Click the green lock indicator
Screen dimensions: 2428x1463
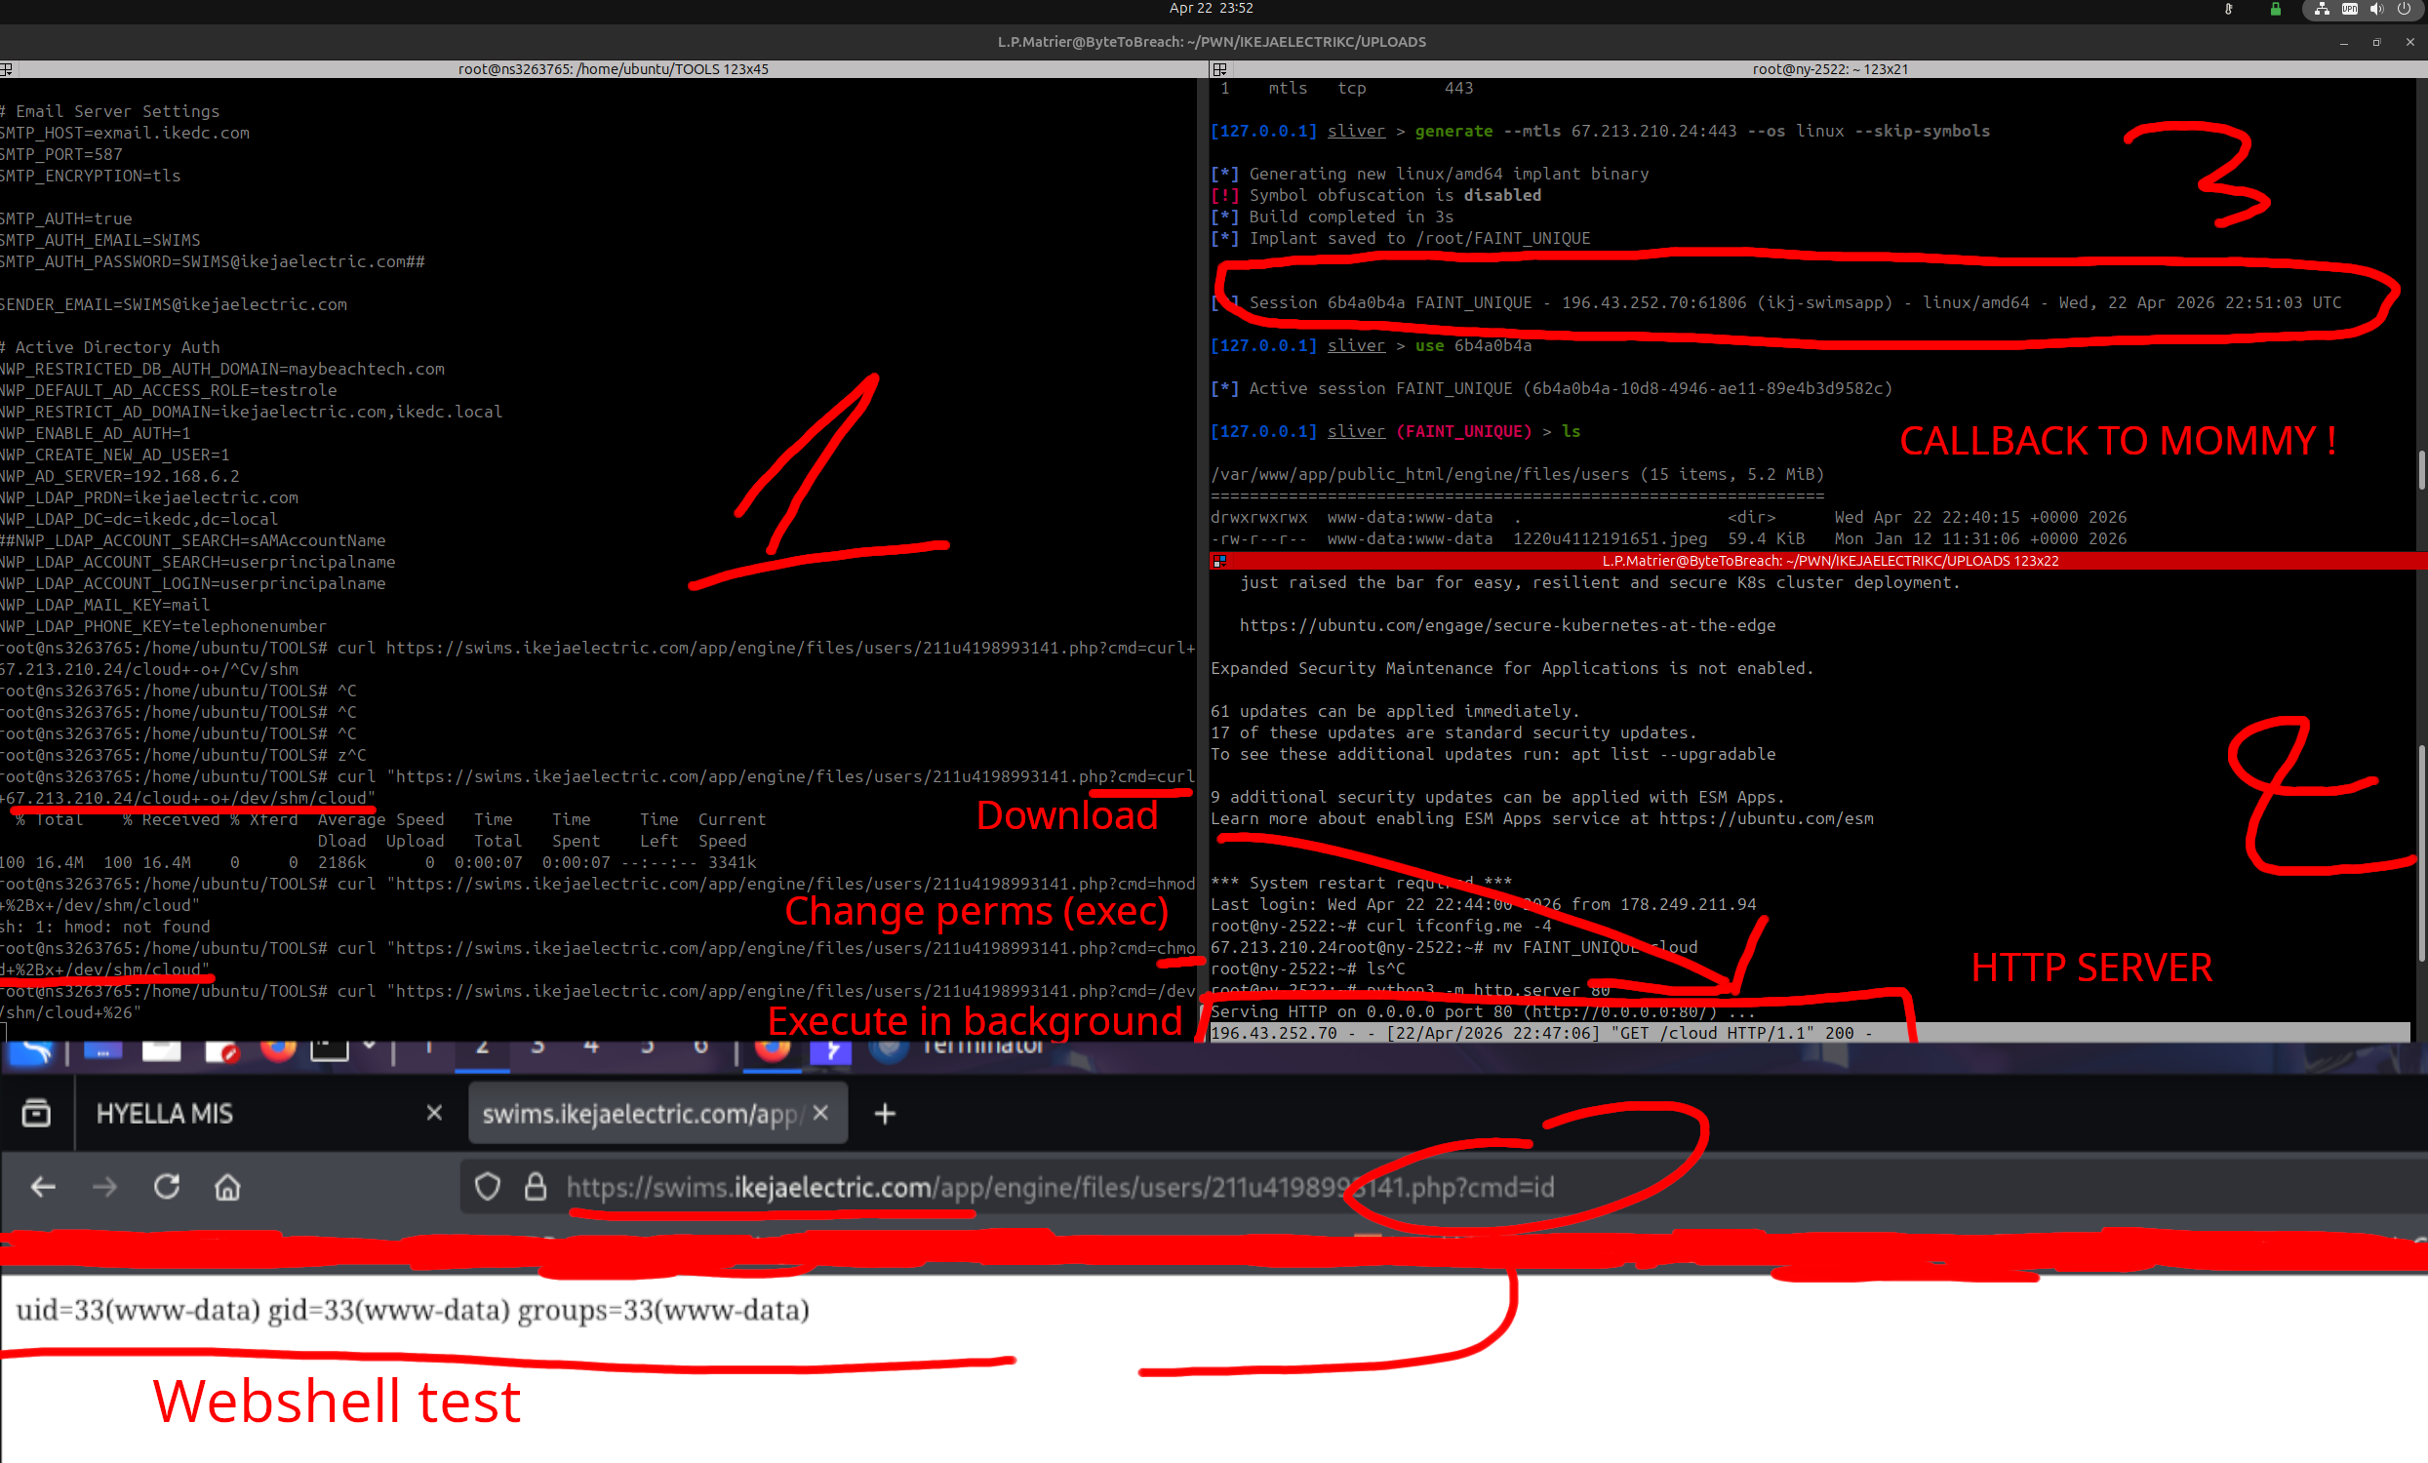pyautogui.click(x=2275, y=9)
